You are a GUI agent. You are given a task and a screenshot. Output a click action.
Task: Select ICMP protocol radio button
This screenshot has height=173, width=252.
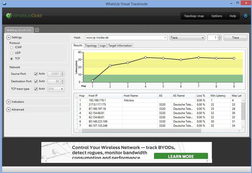pos(11,47)
